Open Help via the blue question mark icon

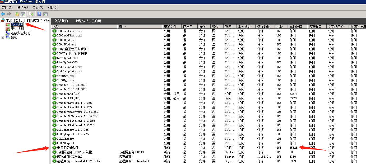39,14
